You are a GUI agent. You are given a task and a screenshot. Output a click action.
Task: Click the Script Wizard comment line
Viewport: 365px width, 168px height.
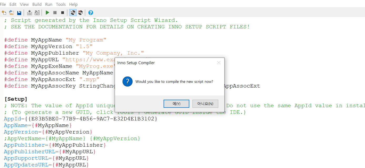pos(91,20)
